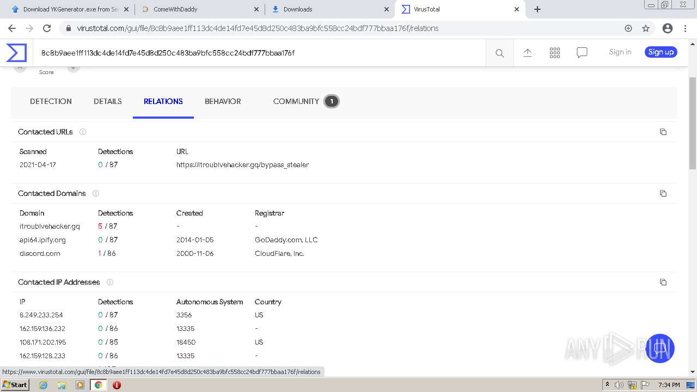Open IP 8.249.233.254 entry
The width and height of the screenshot is (697, 392).
pos(41,315)
